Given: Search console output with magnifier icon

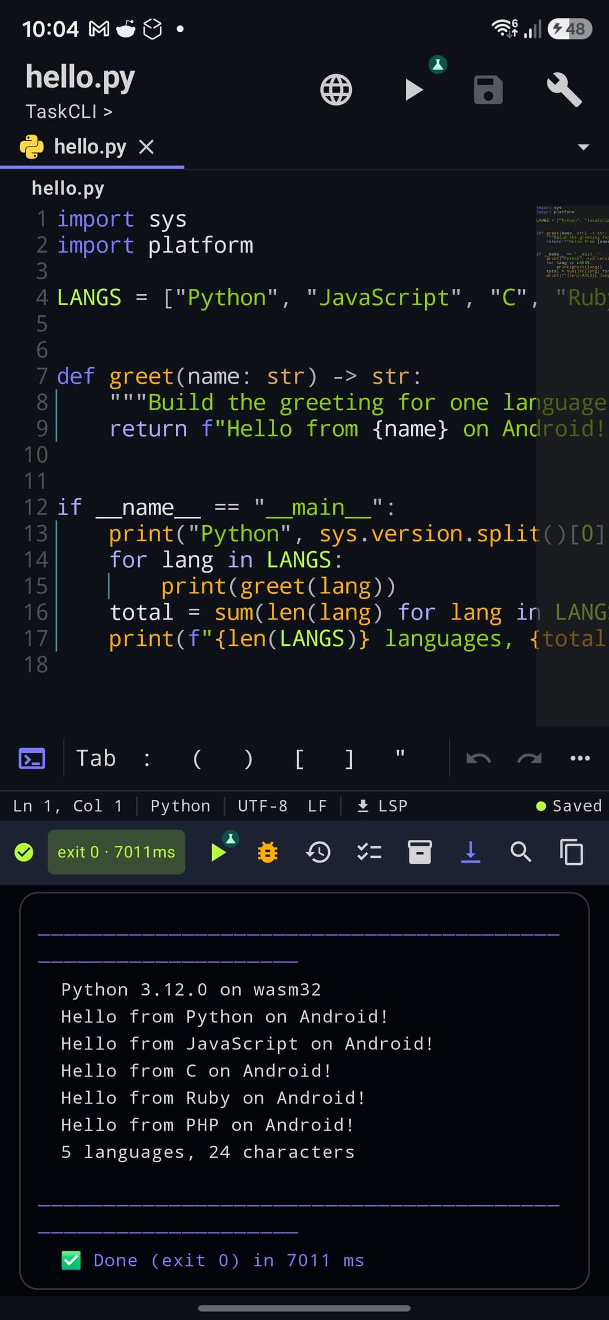Looking at the screenshot, I should [521, 852].
